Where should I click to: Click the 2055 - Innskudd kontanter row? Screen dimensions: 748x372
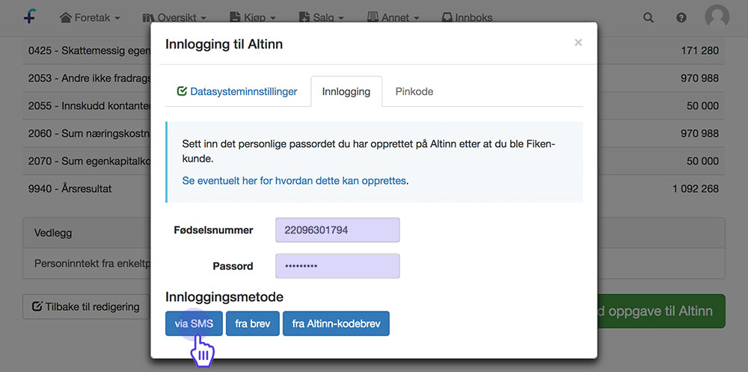373,106
